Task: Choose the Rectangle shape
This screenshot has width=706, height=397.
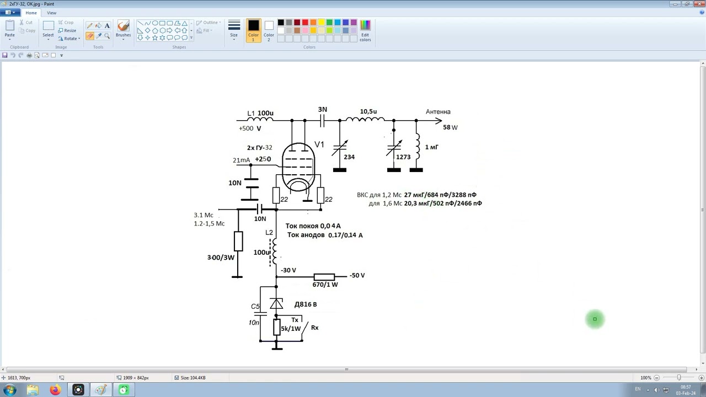Action: click(x=162, y=23)
